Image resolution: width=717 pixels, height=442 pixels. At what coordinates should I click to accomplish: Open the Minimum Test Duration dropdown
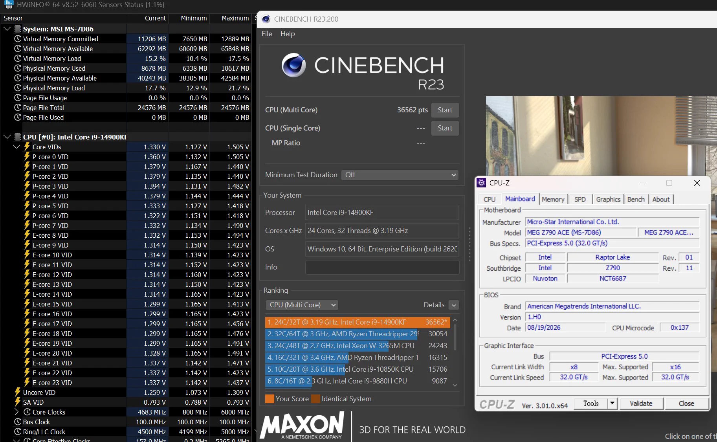pos(400,175)
